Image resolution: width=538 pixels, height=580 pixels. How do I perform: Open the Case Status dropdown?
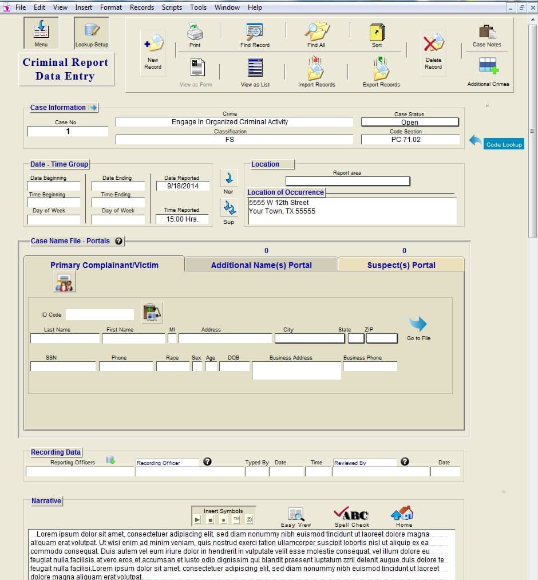pyautogui.click(x=410, y=122)
